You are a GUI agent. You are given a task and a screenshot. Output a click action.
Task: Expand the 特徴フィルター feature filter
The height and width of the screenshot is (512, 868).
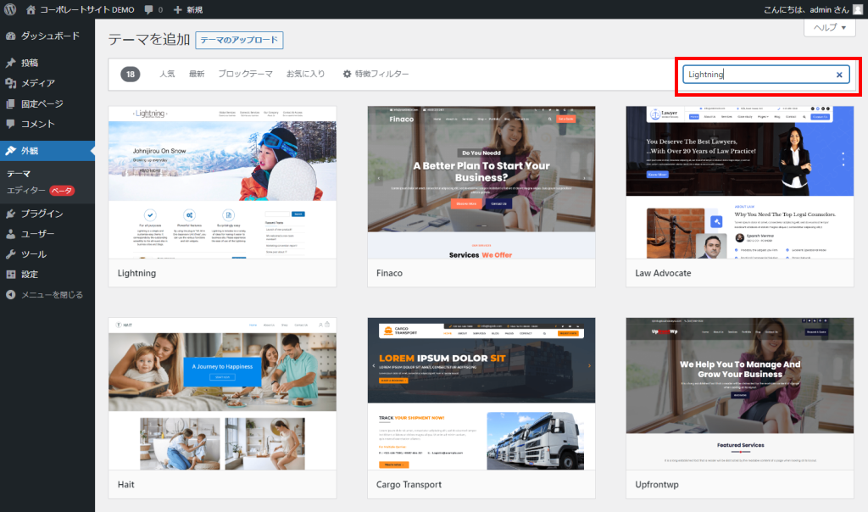pos(376,75)
